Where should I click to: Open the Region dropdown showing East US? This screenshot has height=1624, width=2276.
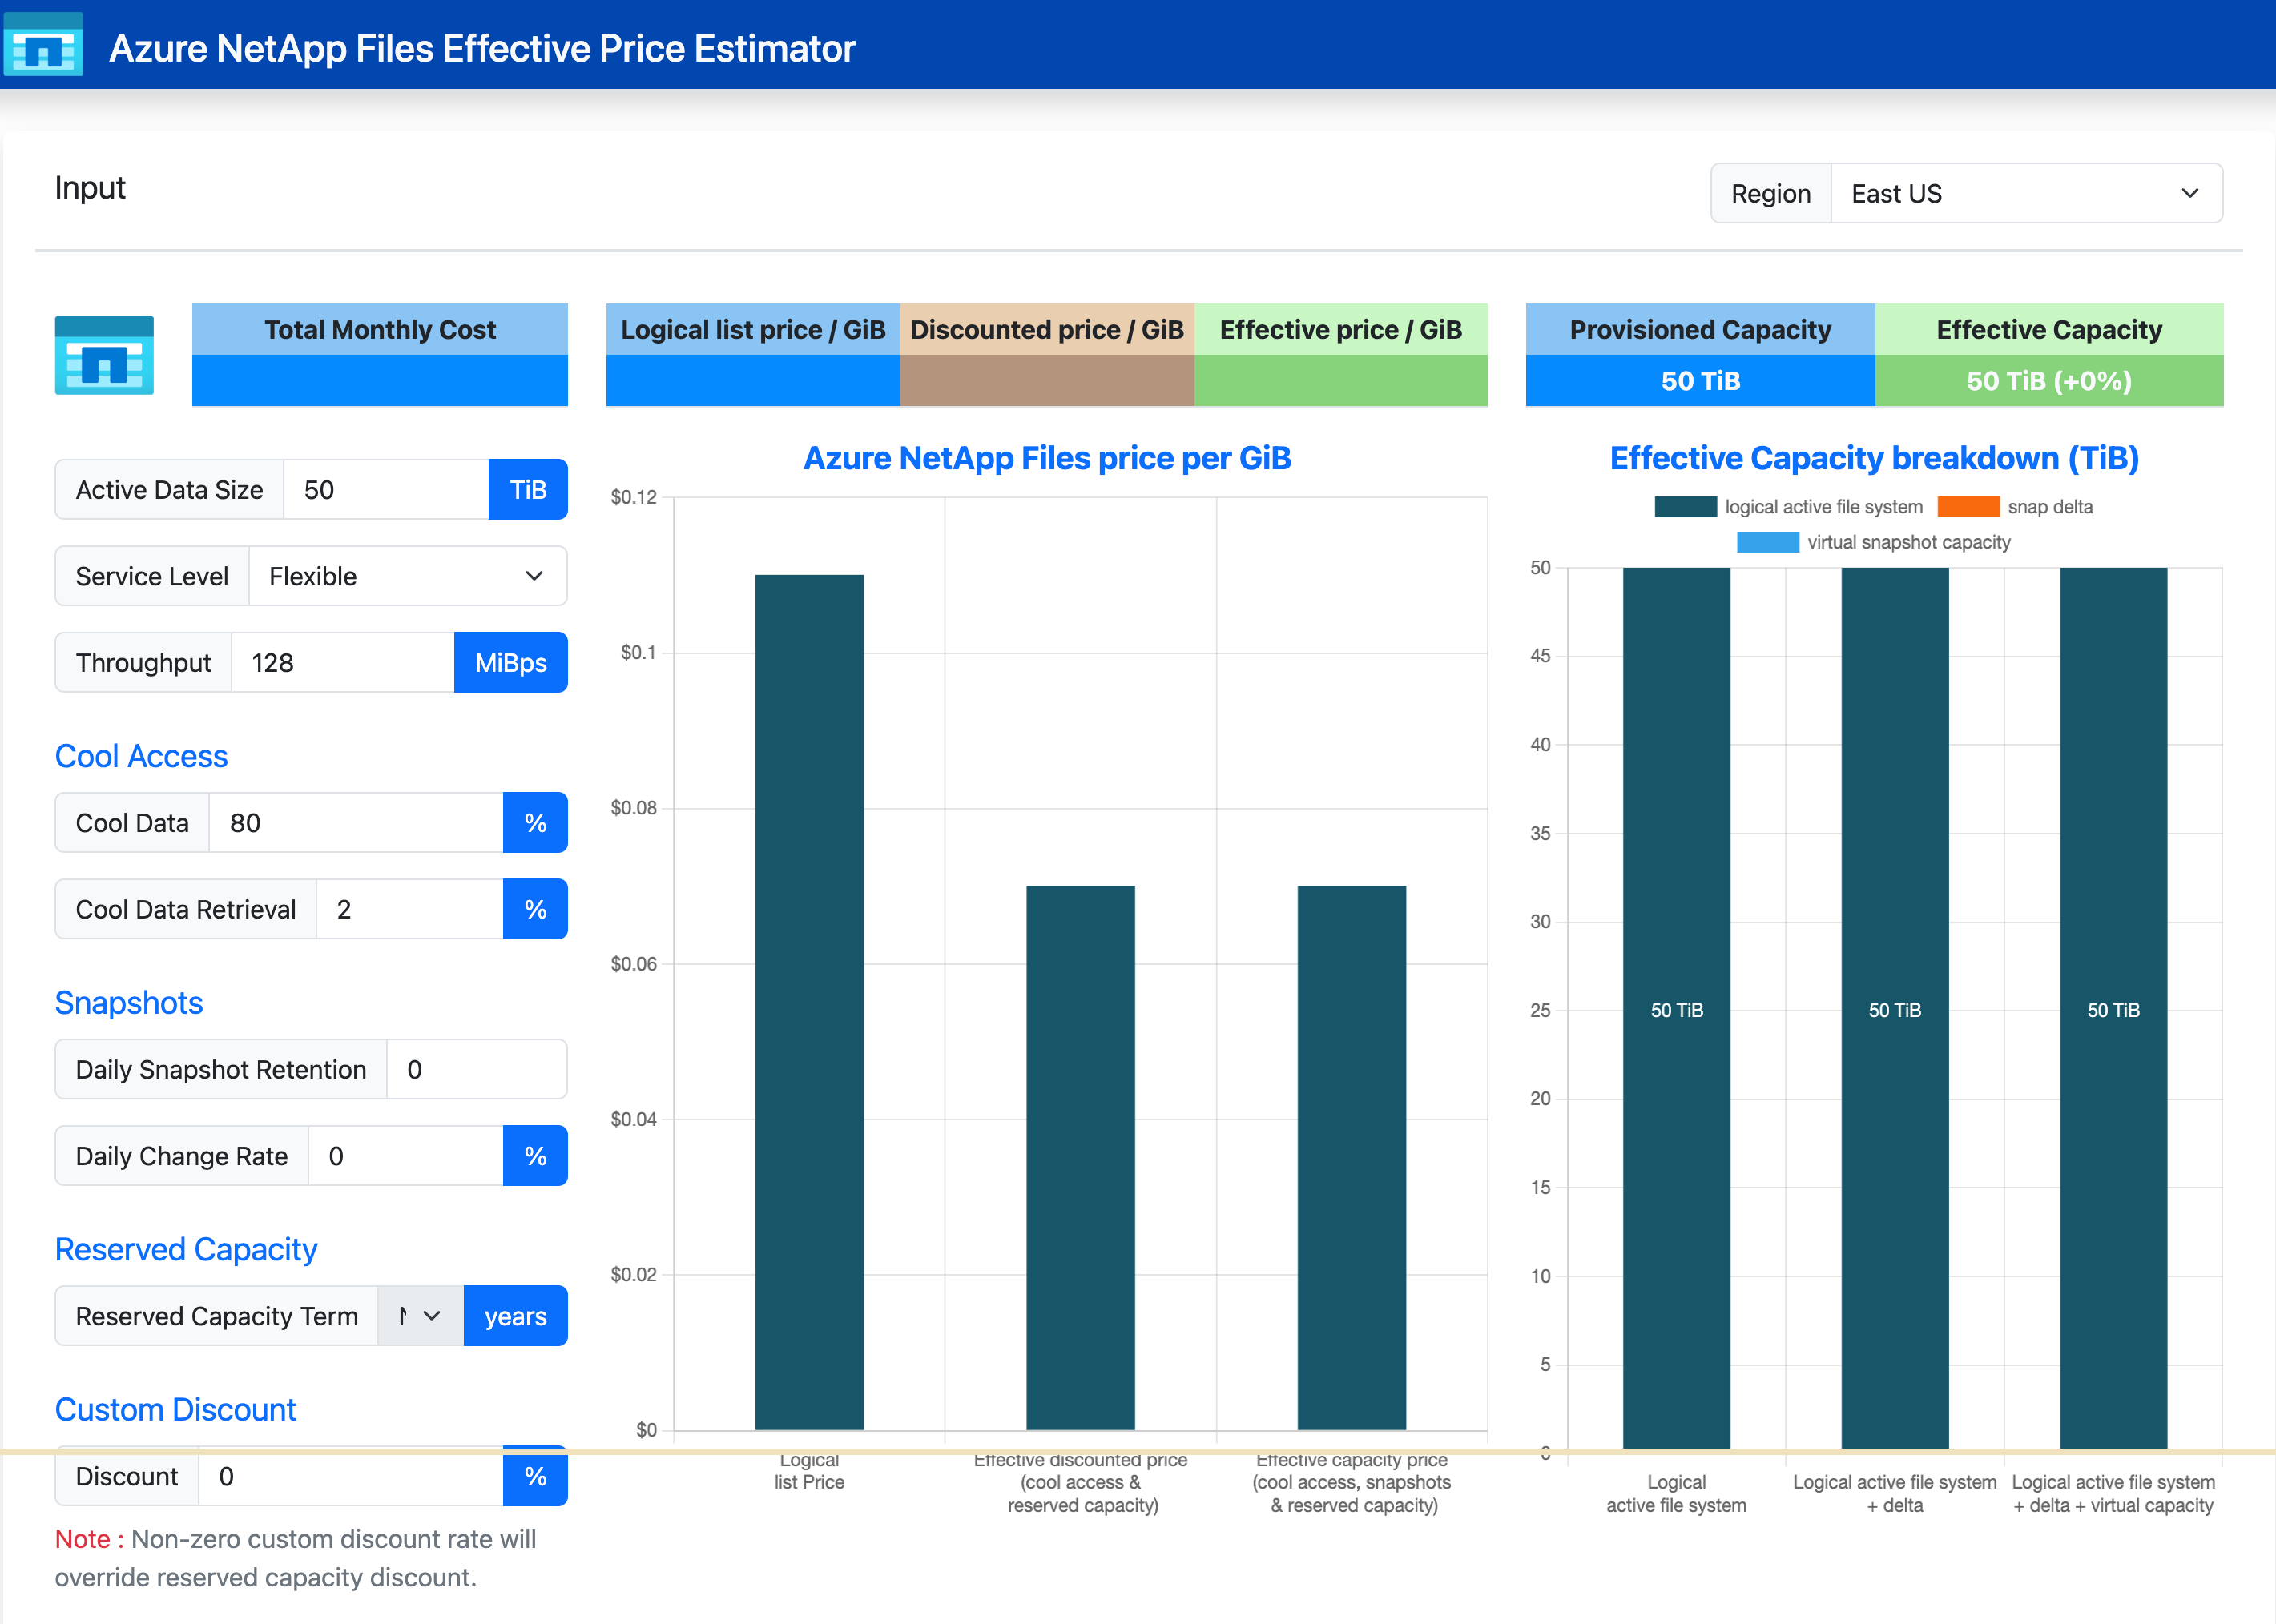pyautogui.click(x=2025, y=193)
